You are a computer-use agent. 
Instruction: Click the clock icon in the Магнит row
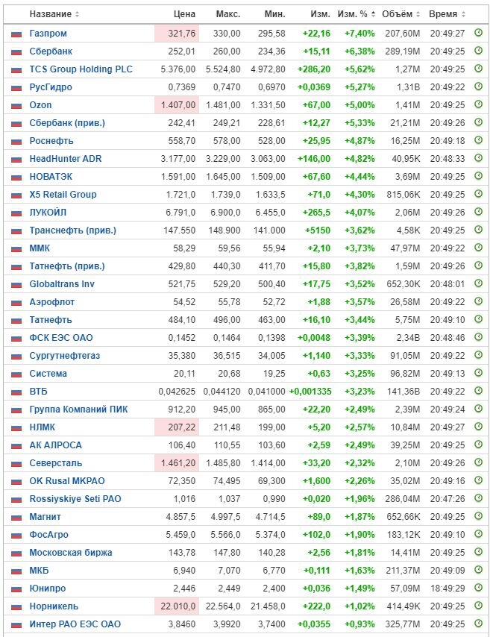pyautogui.click(x=478, y=516)
